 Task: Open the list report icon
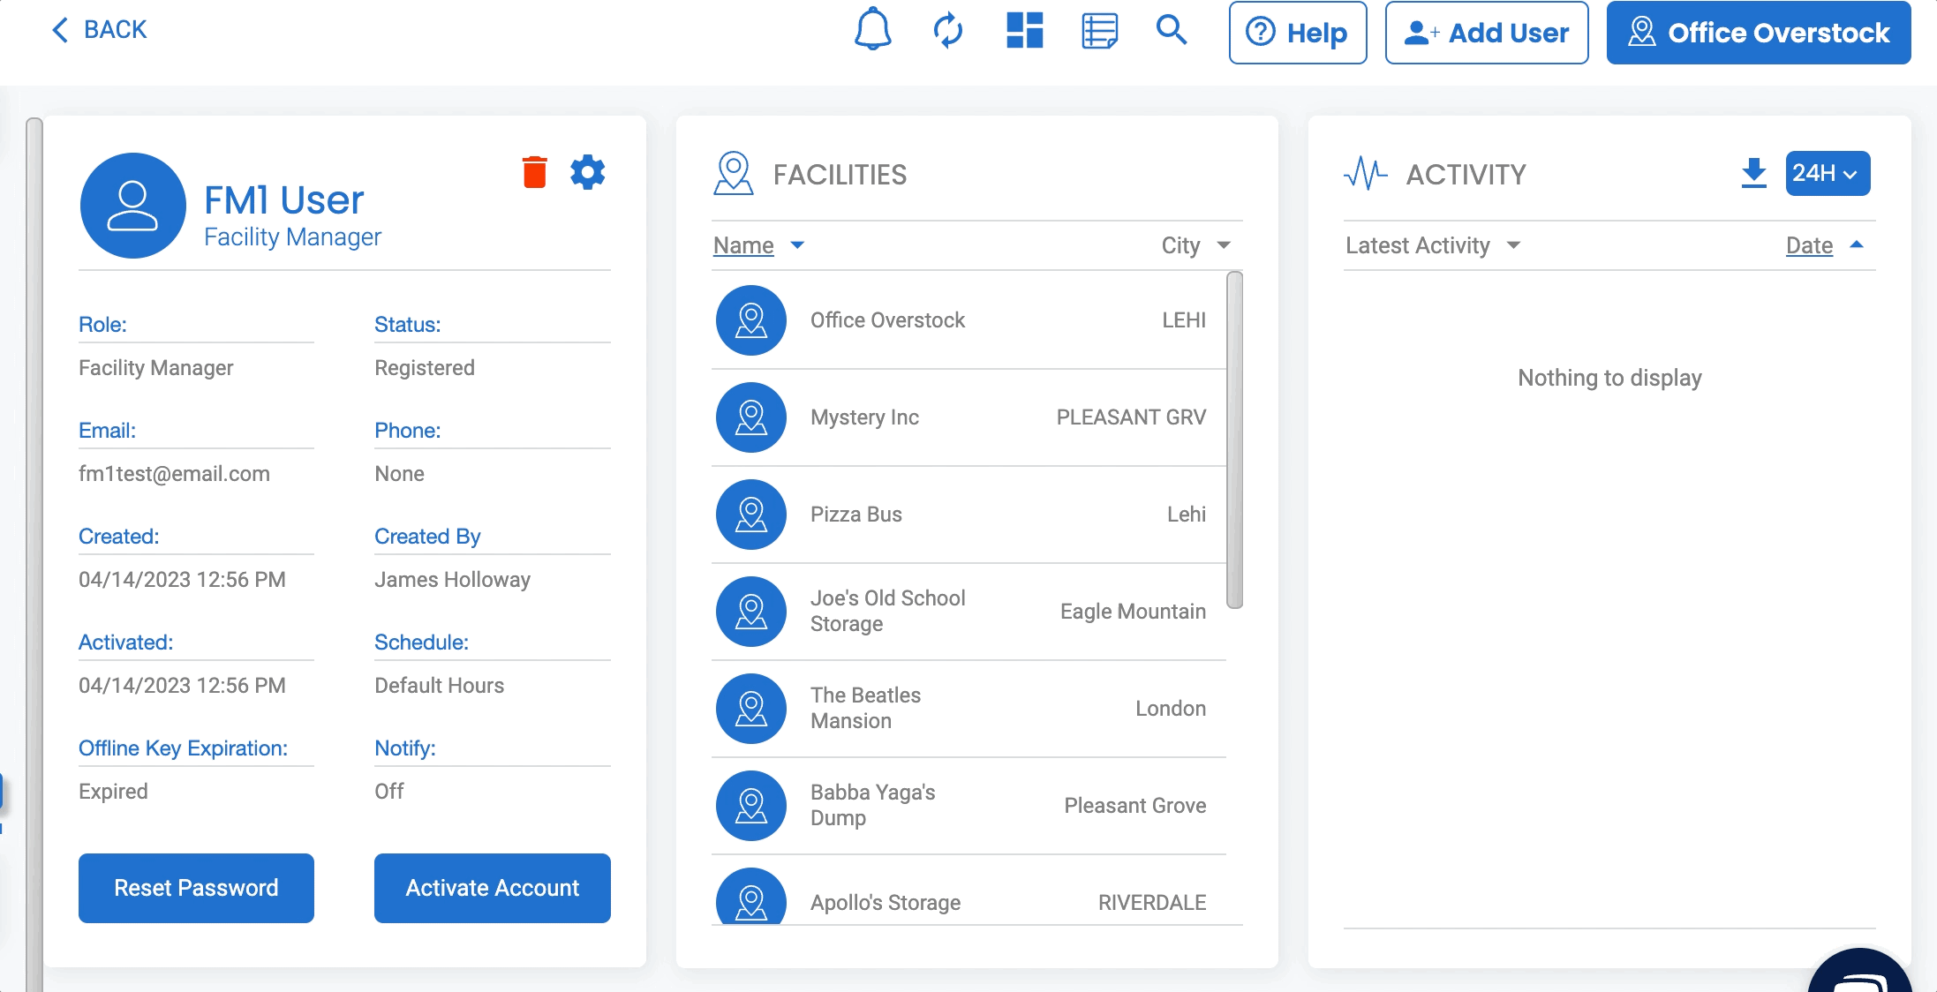pos(1100,31)
